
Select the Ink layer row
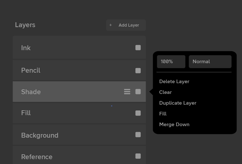coord(79,47)
